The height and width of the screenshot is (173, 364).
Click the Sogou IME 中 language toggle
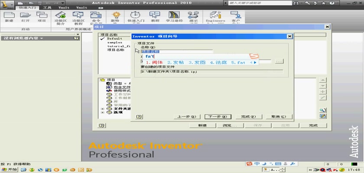click(x=257, y=164)
